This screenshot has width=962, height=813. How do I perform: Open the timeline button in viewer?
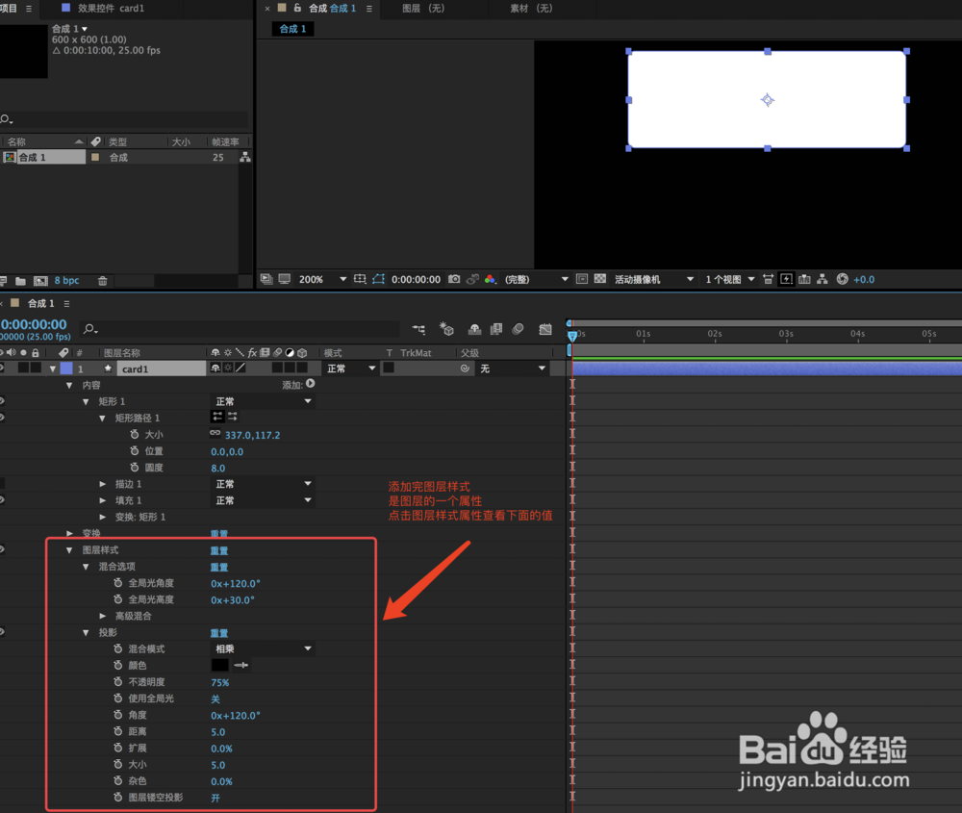click(804, 279)
